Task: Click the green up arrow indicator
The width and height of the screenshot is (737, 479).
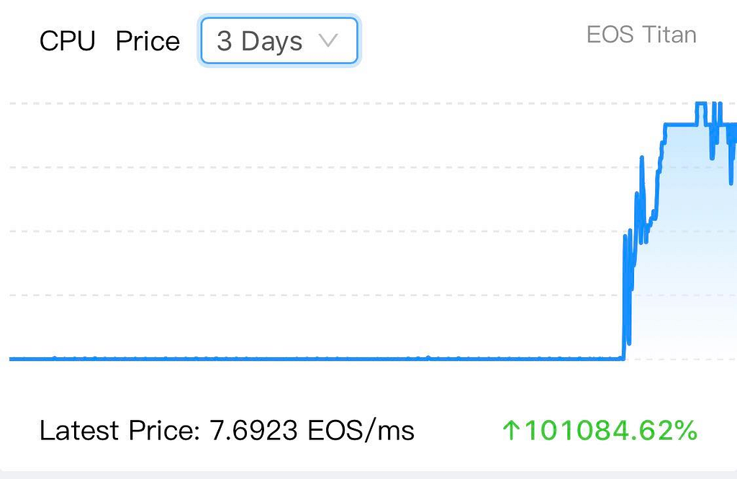Action: [x=511, y=430]
